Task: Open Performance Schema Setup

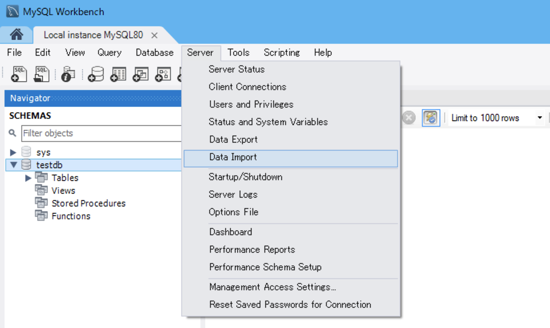Action: [291, 267]
